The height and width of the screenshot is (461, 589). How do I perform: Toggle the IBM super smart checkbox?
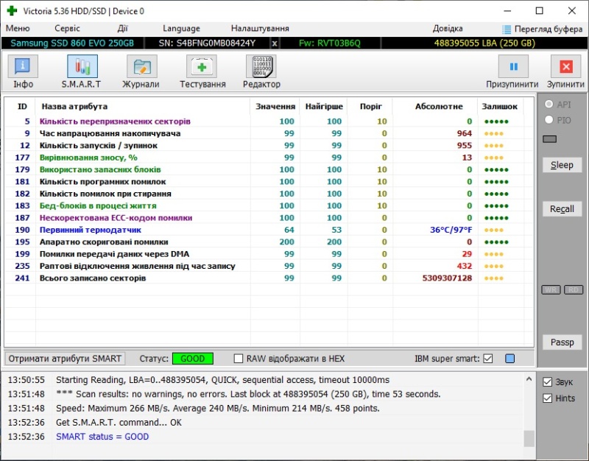[488, 359]
